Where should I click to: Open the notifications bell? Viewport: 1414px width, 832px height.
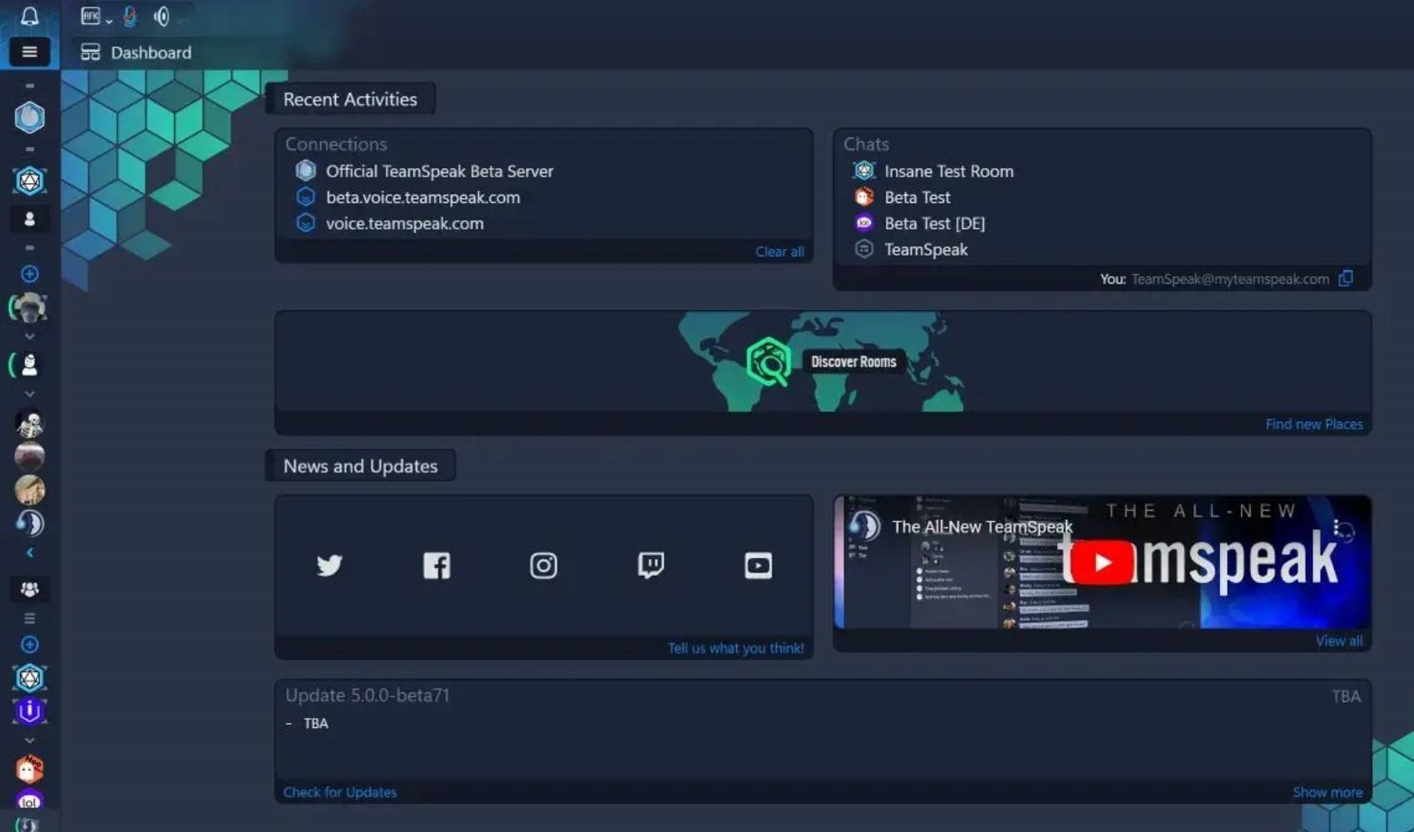29,16
